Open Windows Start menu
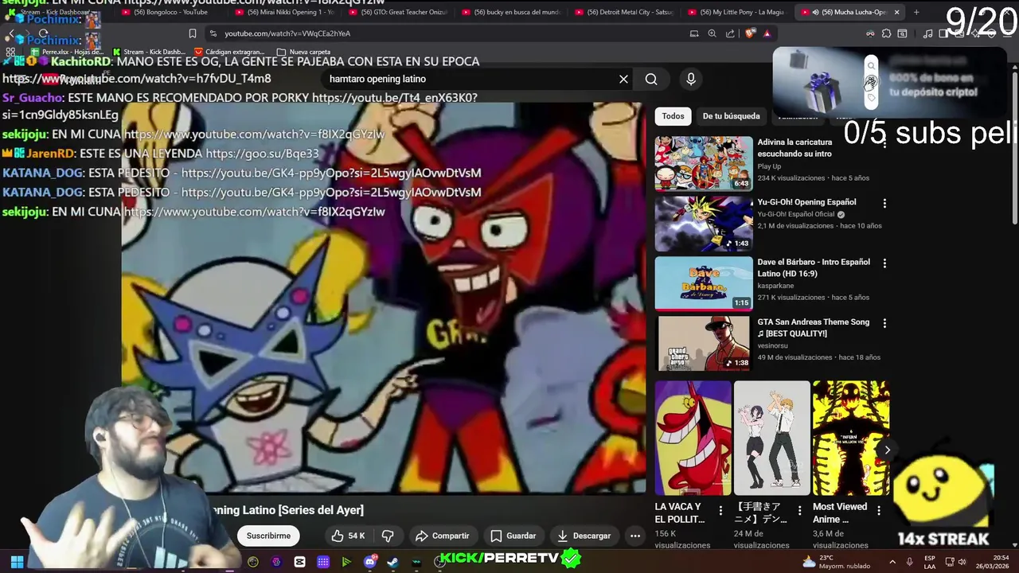The width and height of the screenshot is (1019, 573). (17, 562)
